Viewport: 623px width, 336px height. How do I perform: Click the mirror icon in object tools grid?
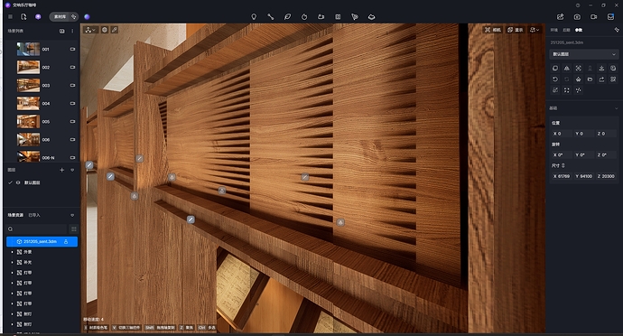click(567, 69)
